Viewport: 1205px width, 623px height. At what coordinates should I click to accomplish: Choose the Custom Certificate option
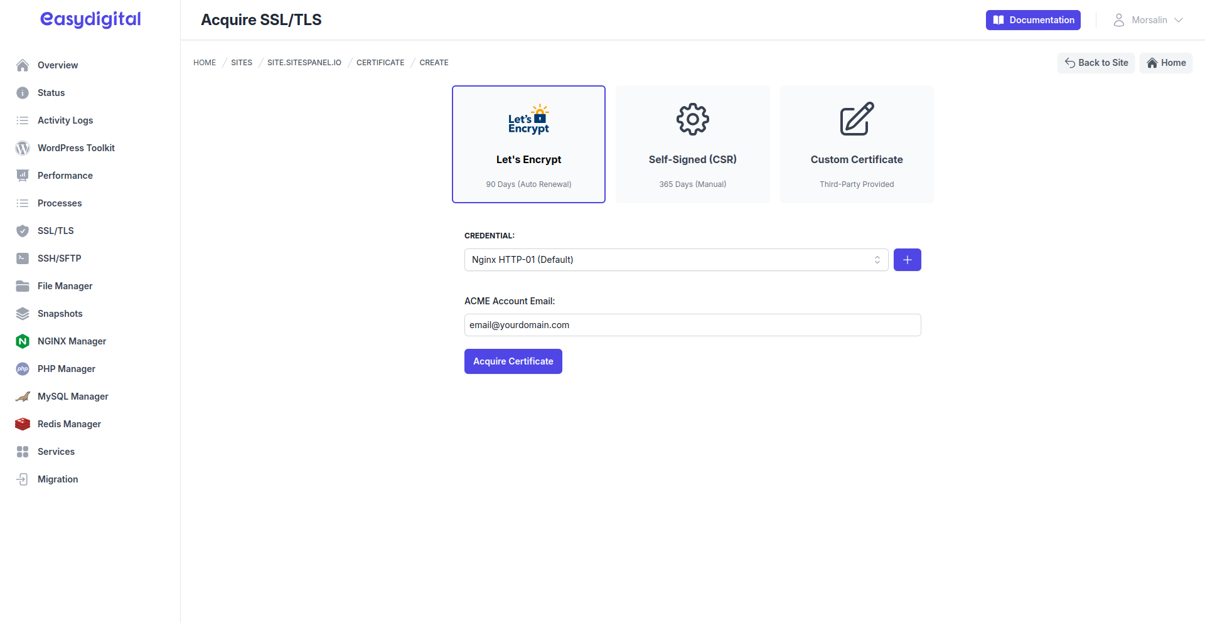[857, 144]
